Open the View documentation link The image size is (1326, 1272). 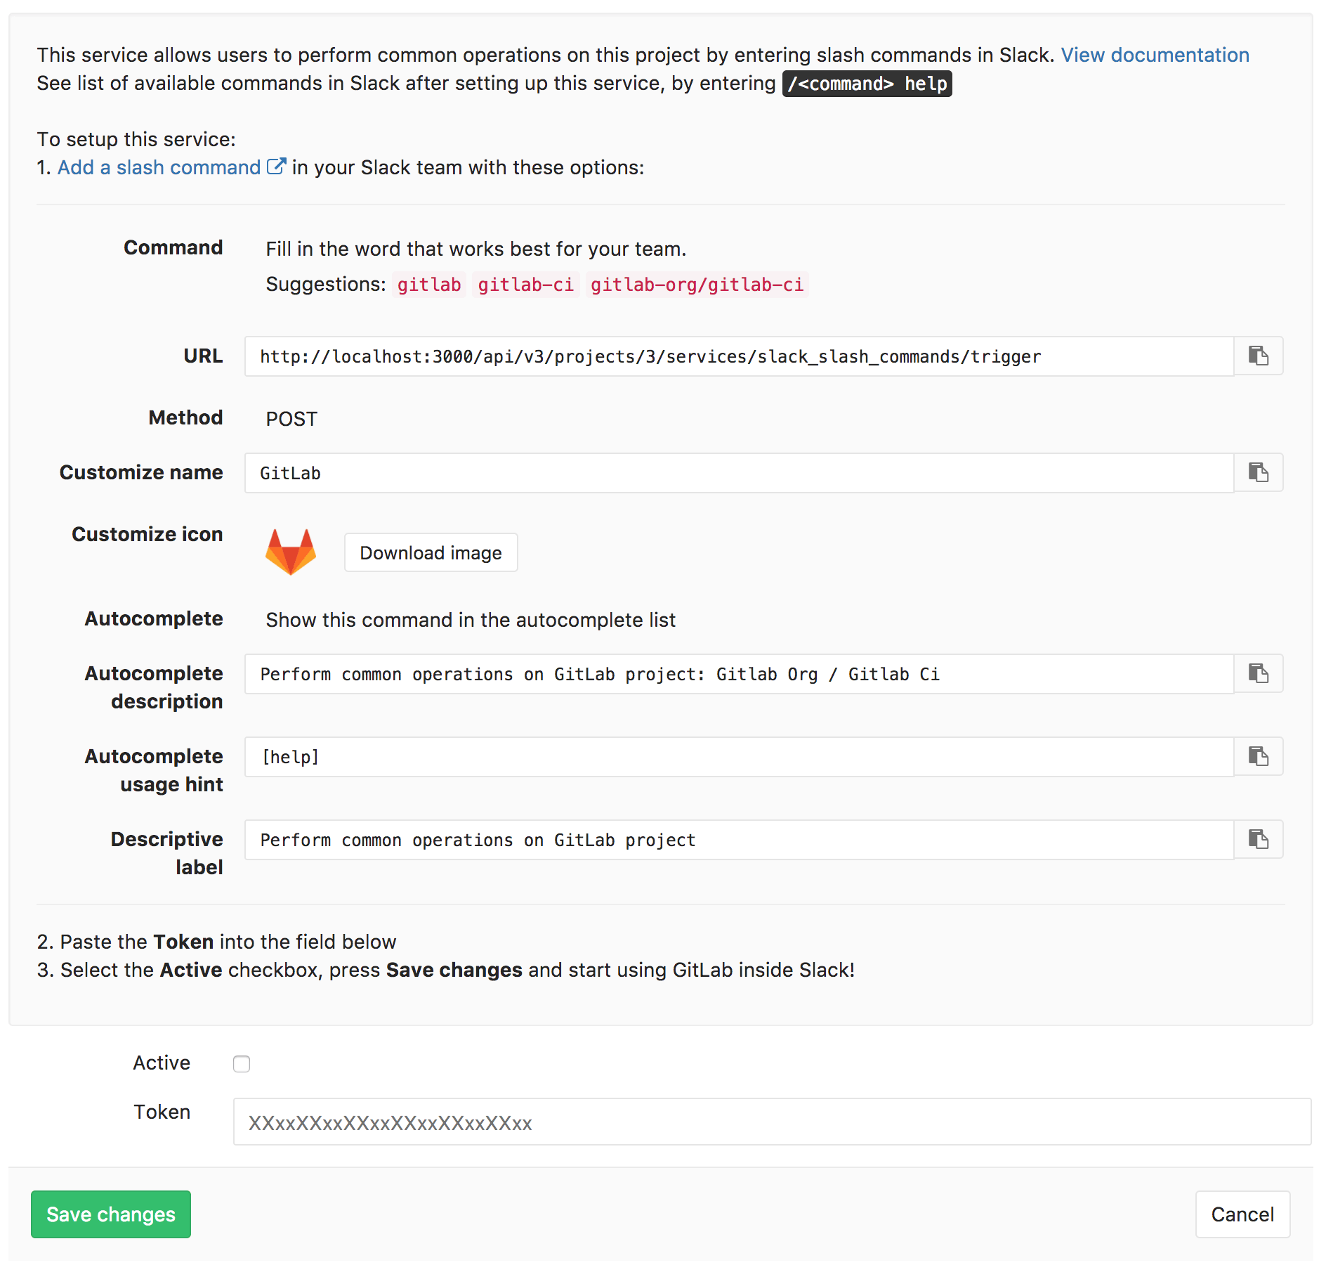pos(1155,55)
